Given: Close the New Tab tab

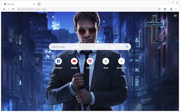Looking at the screenshot, I should tap(34, 4).
